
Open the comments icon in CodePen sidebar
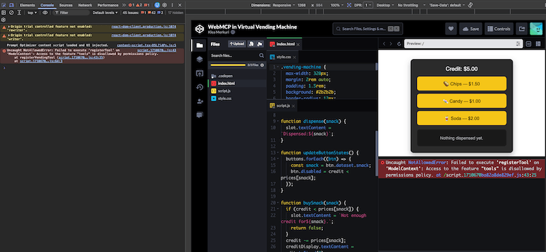coord(199,115)
